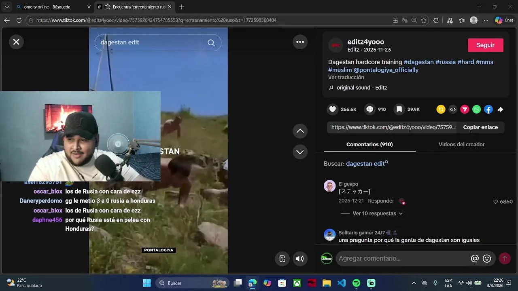Click the 'dagestan edit' suggested search link
518x291 pixels.
[x=367, y=164]
